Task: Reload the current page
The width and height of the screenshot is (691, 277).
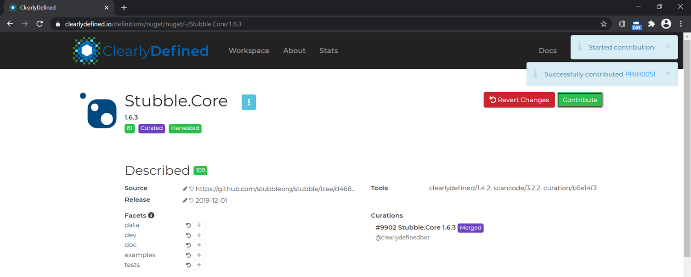Action: pos(40,24)
